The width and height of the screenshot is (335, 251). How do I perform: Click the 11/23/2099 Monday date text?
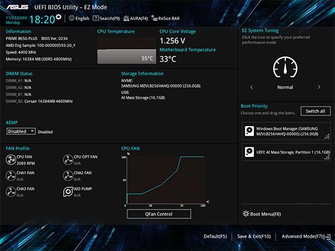[16, 20]
